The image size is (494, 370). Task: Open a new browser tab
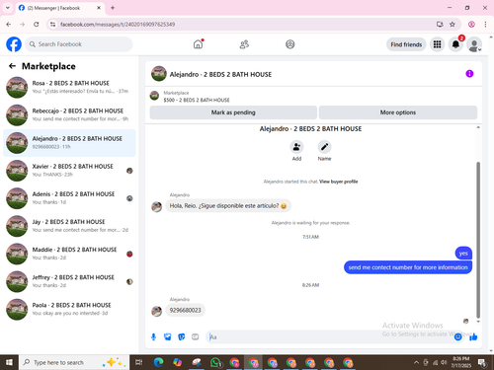point(113,8)
